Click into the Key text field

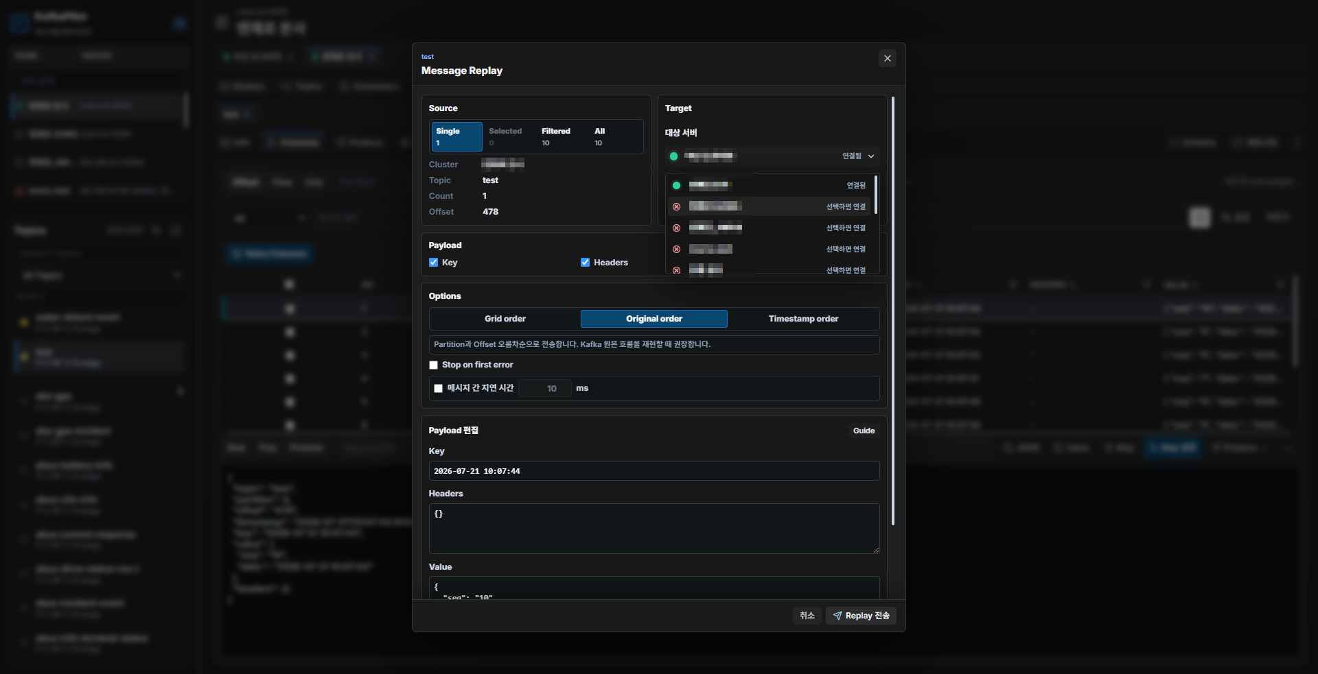[654, 471]
